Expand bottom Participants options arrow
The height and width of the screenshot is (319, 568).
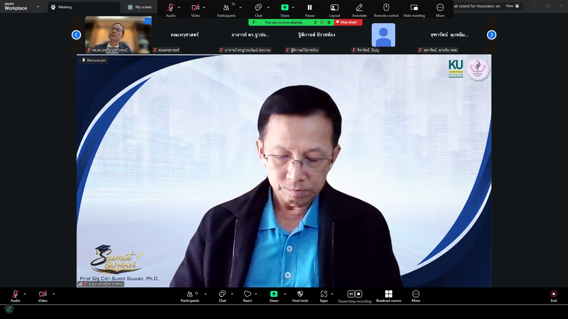click(206, 294)
